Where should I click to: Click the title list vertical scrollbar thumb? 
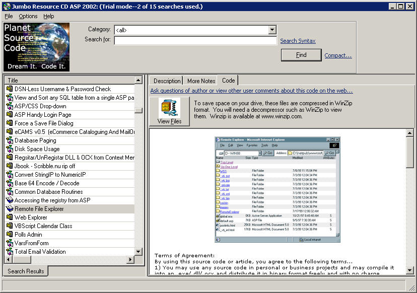click(x=138, y=110)
